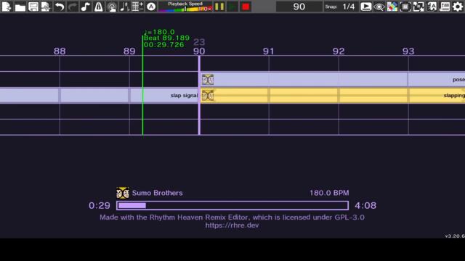Click the Sumo Brothers title text
465x261 pixels.
157,193
